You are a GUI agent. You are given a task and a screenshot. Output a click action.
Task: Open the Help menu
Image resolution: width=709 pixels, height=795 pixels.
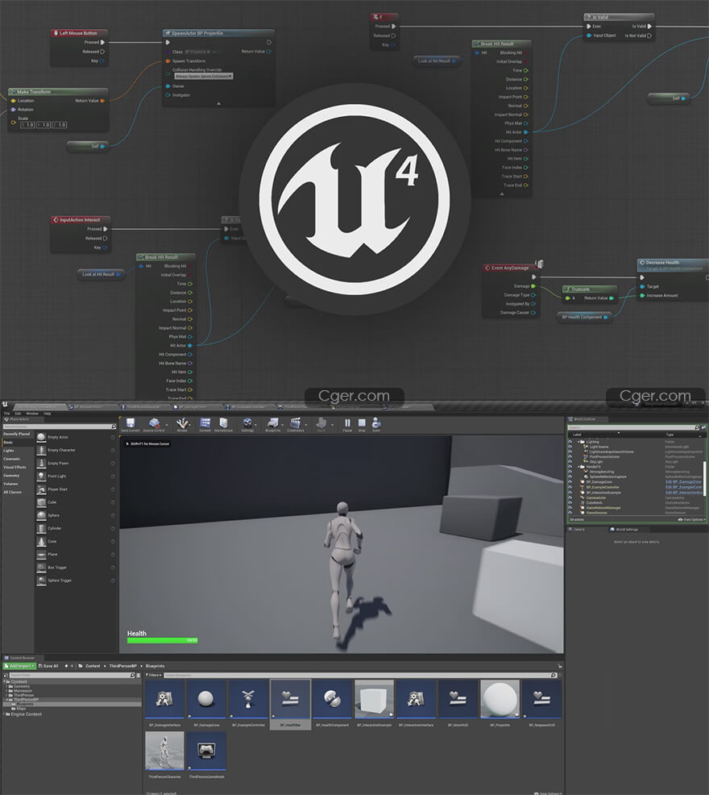(x=47, y=414)
